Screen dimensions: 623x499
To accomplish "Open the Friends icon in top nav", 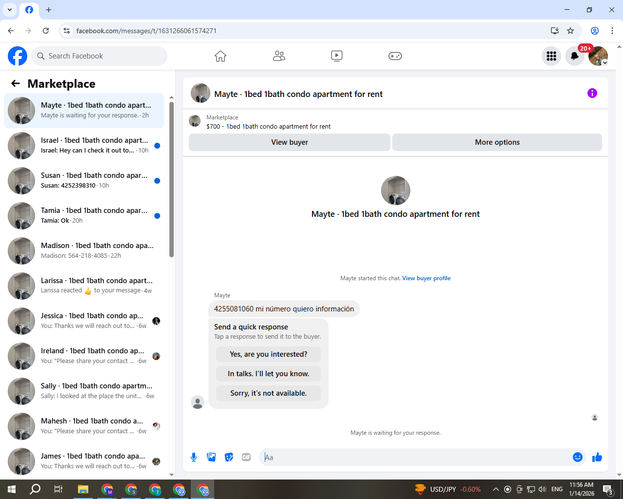I will pos(279,56).
